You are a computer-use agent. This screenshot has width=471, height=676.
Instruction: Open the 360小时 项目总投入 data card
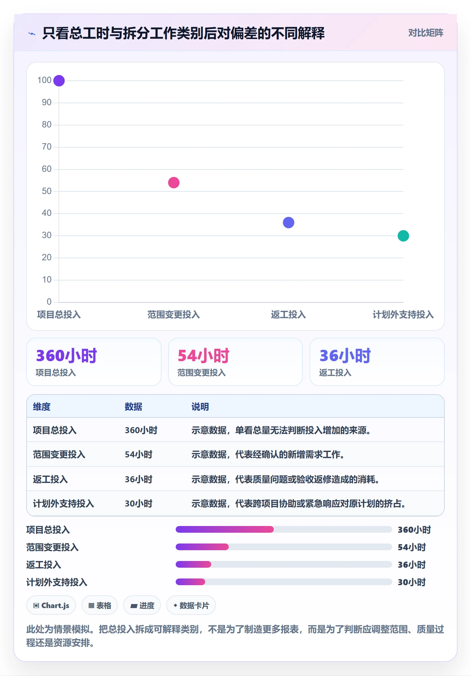[94, 362]
